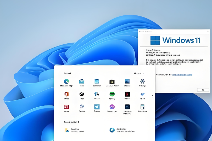Open Microsoft Edge from pinned apps
212x141 pixels.
[66, 83]
